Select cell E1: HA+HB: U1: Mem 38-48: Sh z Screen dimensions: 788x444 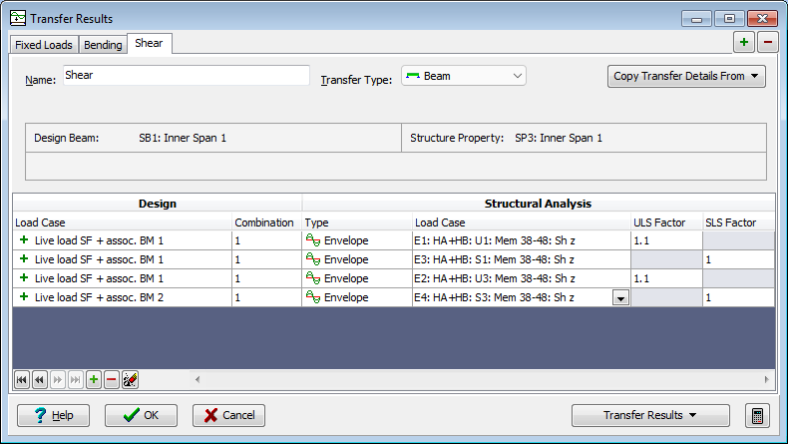[x=521, y=240]
